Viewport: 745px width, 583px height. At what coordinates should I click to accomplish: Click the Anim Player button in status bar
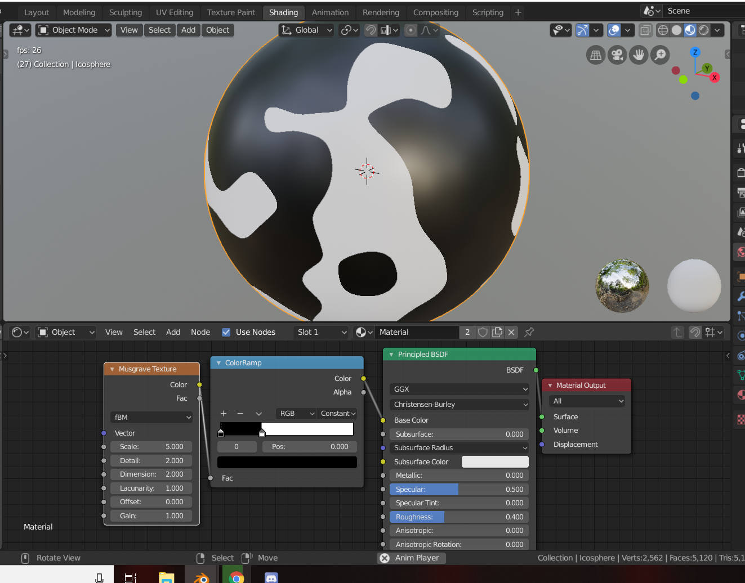click(411, 558)
